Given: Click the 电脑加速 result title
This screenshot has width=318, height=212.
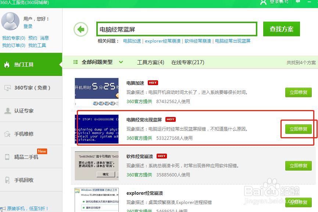Looking at the screenshot, I should [x=135, y=83].
